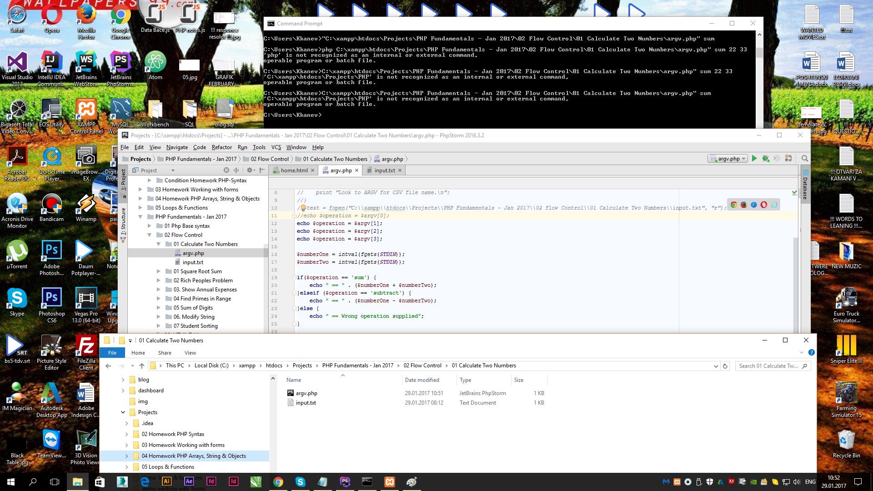This screenshot has width=873, height=491.
Task: Expand blog folder in Explorer navigation pane
Action: tap(123, 380)
